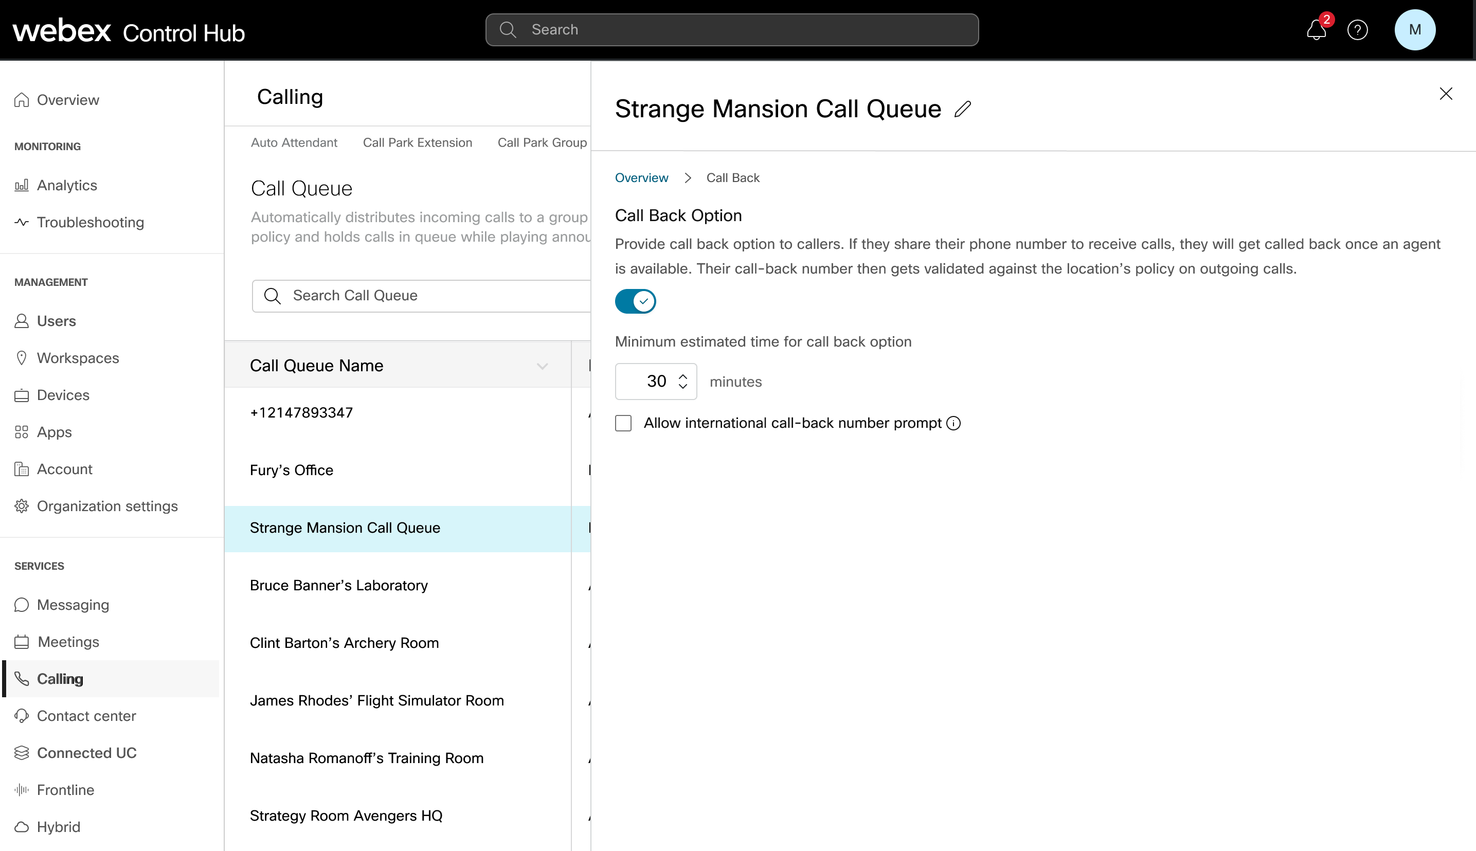This screenshot has width=1476, height=851.
Task: Click the Search Call Queue field
Action: [x=421, y=296]
